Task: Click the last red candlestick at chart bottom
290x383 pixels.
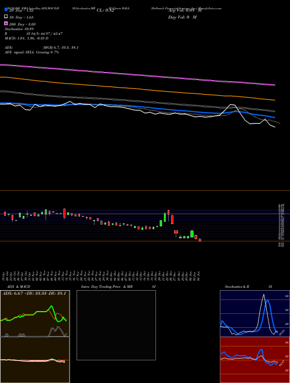Action: pos(200,240)
